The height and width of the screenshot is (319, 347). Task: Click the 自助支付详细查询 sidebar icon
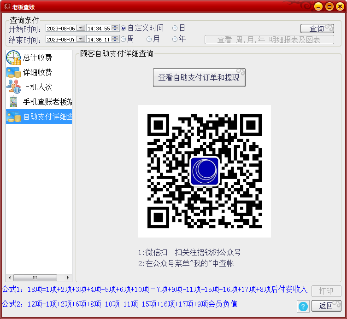coord(13,117)
